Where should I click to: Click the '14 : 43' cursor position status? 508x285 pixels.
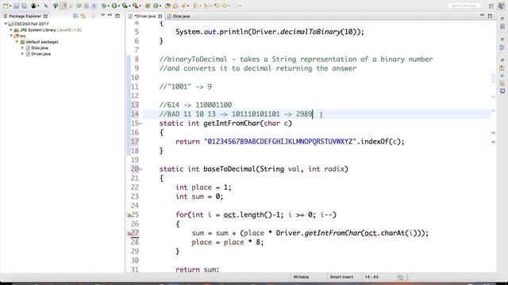click(x=371, y=277)
